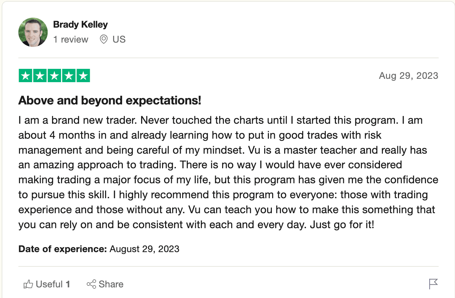Click the 'Above and beyond expectations!' title
455x298 pixels.
click(110, 100)
